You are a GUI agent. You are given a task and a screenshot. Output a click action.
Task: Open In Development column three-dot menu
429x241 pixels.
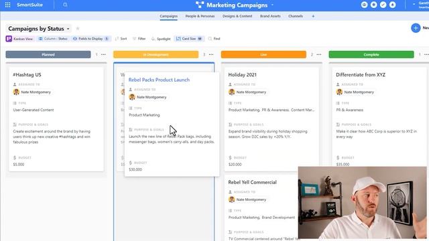[x=211, y=55]
